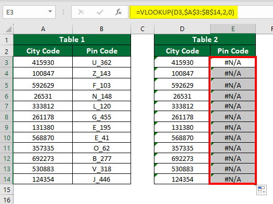Select cell D4 with 100847
Screen dimensions: 273x204
182,73
